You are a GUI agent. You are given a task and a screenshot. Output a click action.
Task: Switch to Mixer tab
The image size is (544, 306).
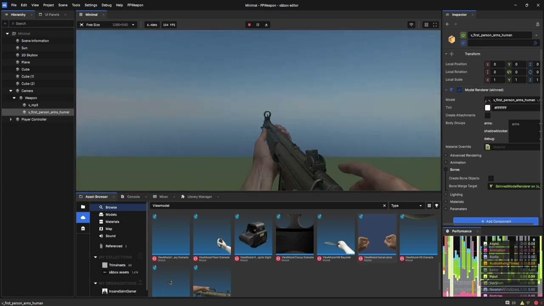[164, 197]
